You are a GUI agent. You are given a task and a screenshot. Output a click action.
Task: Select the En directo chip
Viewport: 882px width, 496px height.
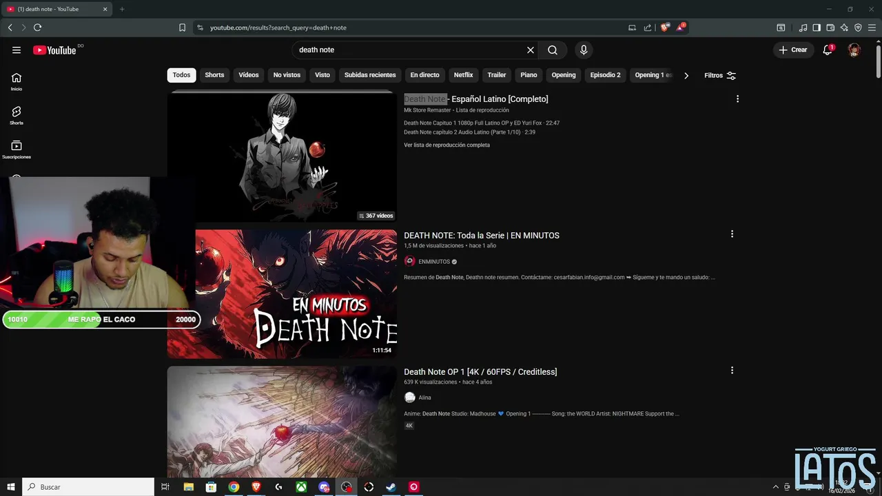coord(424,75)
